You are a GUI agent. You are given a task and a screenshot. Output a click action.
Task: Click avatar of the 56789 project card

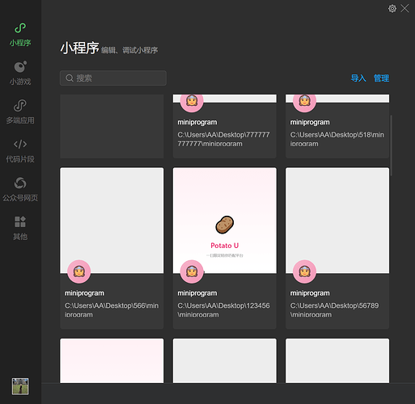[x=304, y=271]
